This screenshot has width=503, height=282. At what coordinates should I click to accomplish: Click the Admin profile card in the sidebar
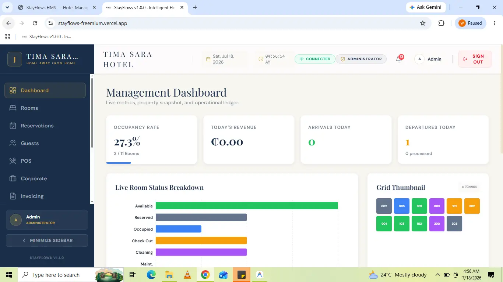pyautogui.click(x=47, y=220)
